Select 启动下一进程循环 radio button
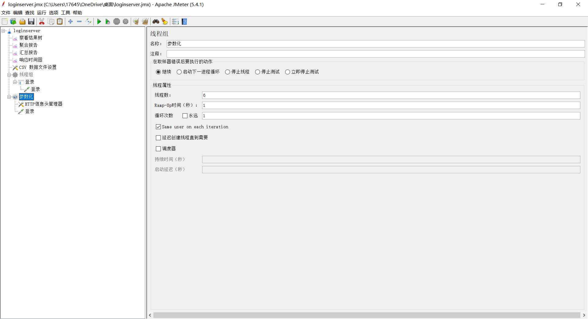The image size is (588, 319). pyautogui.click(x=179, y=72)
